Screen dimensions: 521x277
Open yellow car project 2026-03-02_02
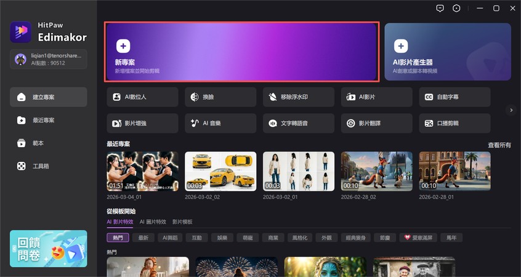[x=220, y=171]
